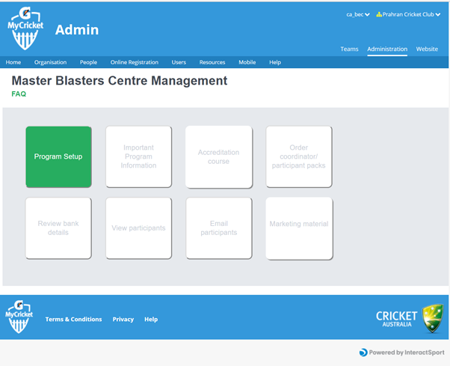
Task: Switch to the Teams tab
Action: tap(349, 49)
